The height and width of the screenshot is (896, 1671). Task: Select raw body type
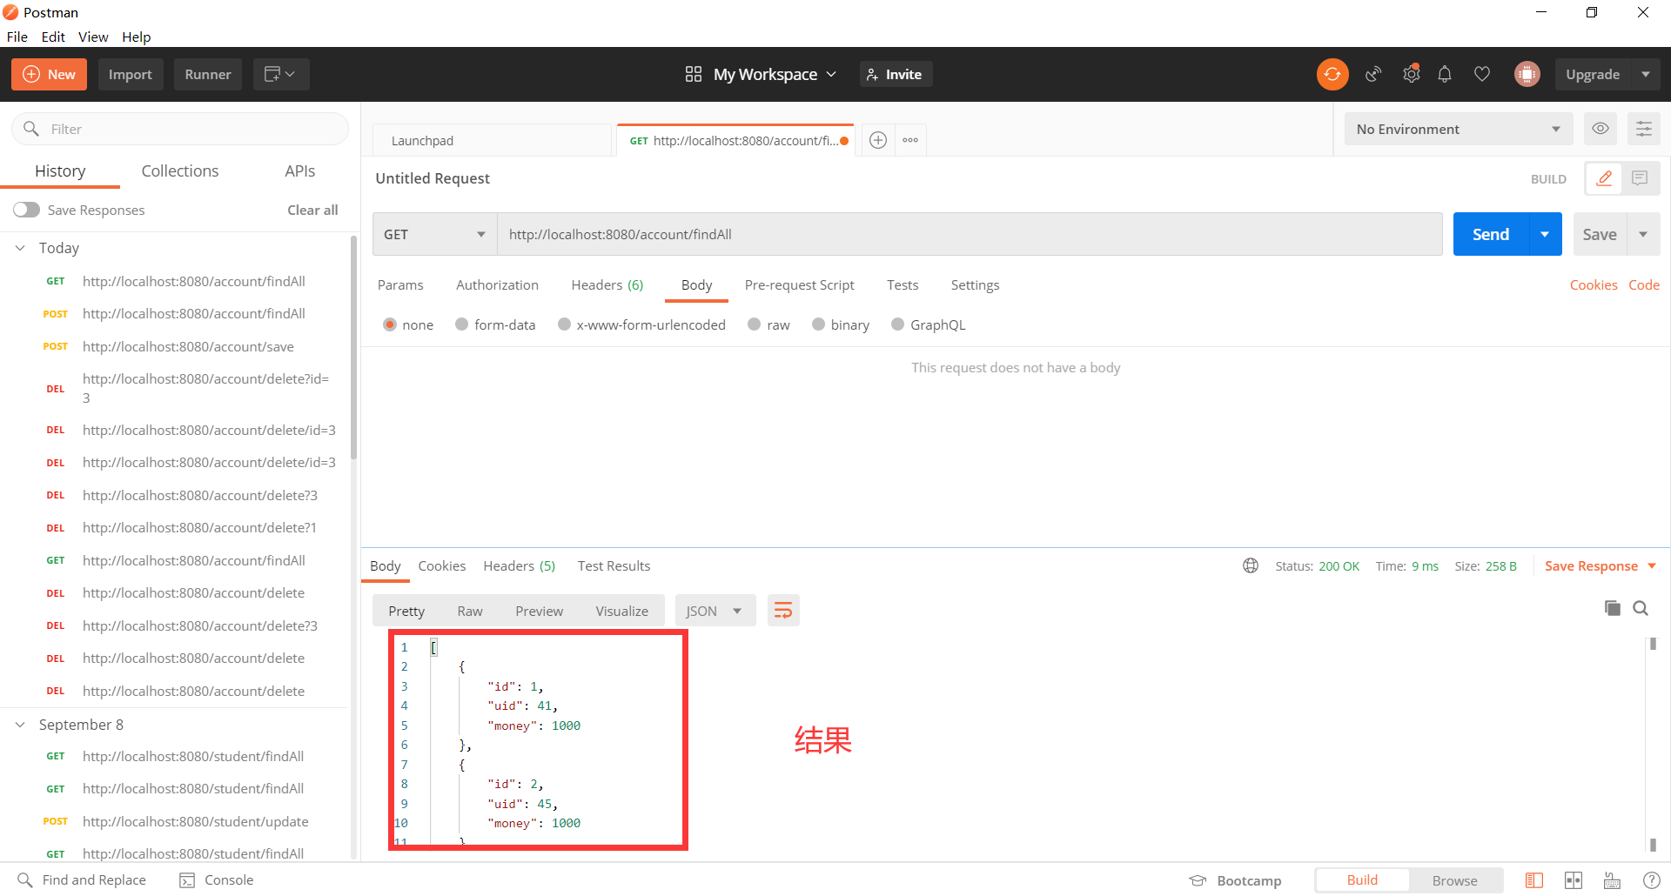pyautogui.click(x=755, y=324)
